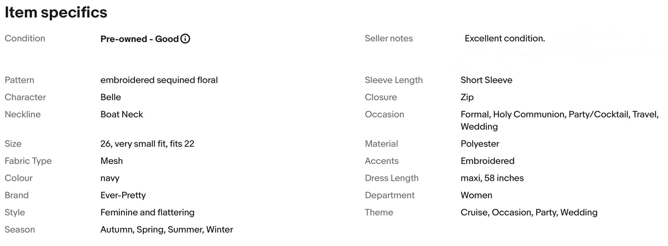Click the Zip closure value
This screenshot has height=246, width=668.
(x=467, y=97)
